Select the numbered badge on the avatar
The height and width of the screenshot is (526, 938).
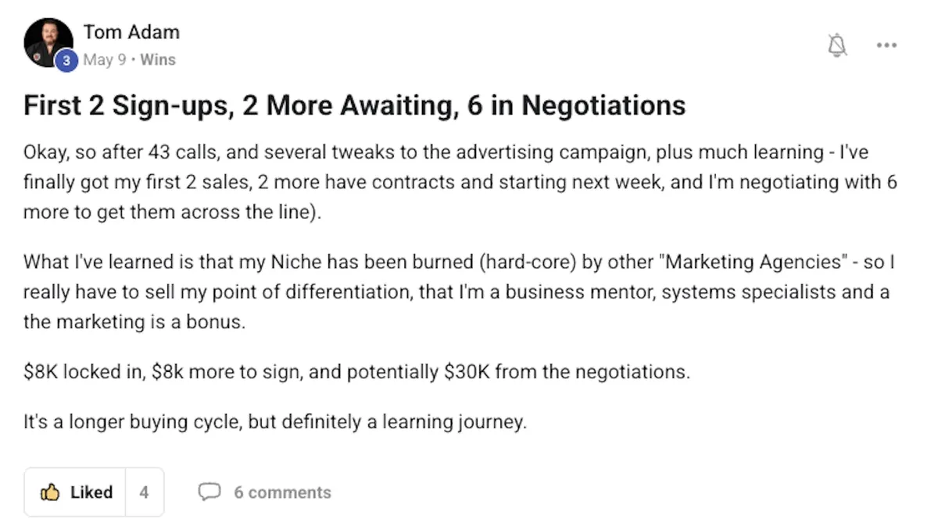click(66, 58)
